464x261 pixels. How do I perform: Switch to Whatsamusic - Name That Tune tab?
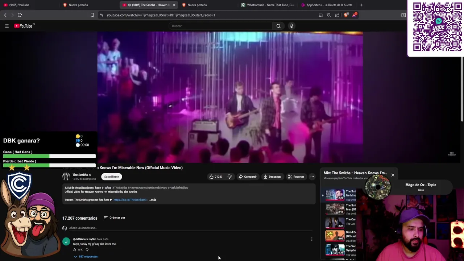[x=267, y=5]
